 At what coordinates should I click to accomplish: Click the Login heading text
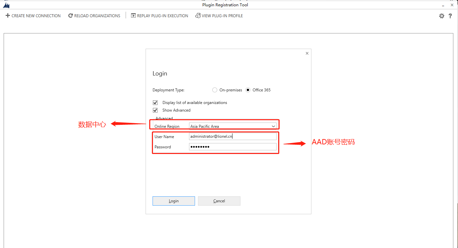160,74
